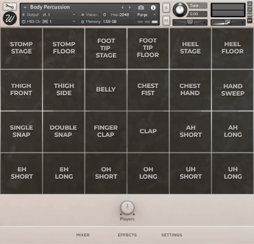Screen dimensions: 254x244
Task: Trigger the BELLY pad
Action: 106,90
